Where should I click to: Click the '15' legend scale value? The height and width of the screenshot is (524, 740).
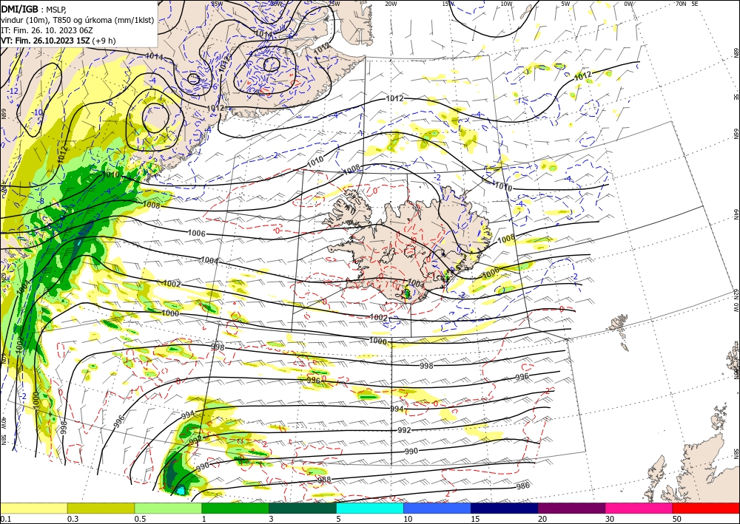475,519
